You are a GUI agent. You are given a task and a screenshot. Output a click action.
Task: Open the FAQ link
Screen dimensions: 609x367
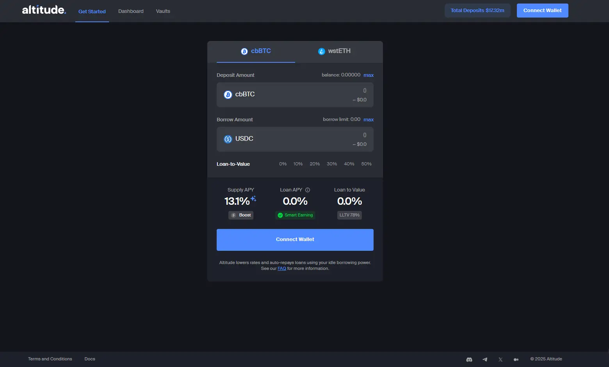pos(282,268)
